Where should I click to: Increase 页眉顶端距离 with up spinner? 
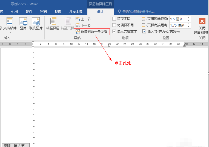click(189, 18)
